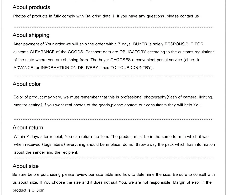226x195 pixels.
Task: Click the About return heading
Action: [28, 128]
